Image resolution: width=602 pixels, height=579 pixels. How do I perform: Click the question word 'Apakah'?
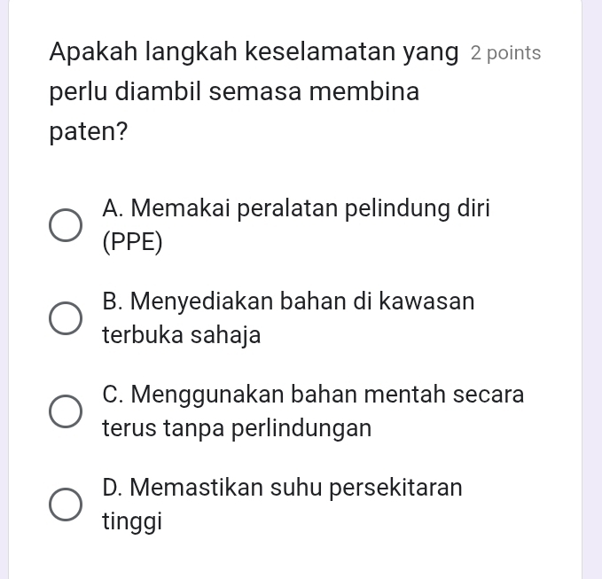click(93, 51)
